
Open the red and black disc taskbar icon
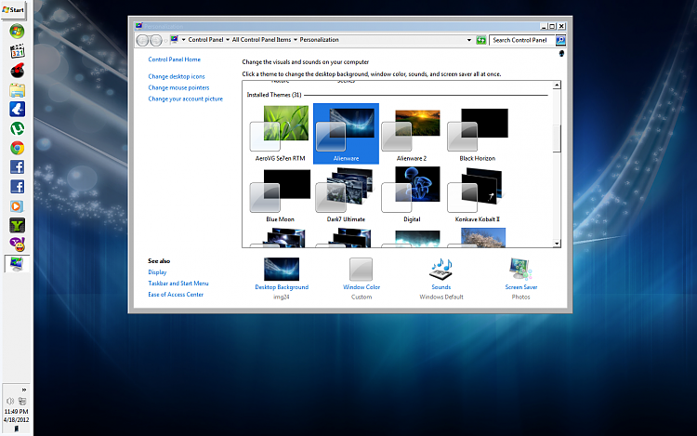(17, 71)
